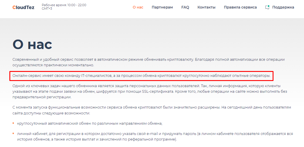The width and height of the screenshot is (304, 147).
Task: Click the GMT+3 timezone text
Action: (x=47, y=9)
